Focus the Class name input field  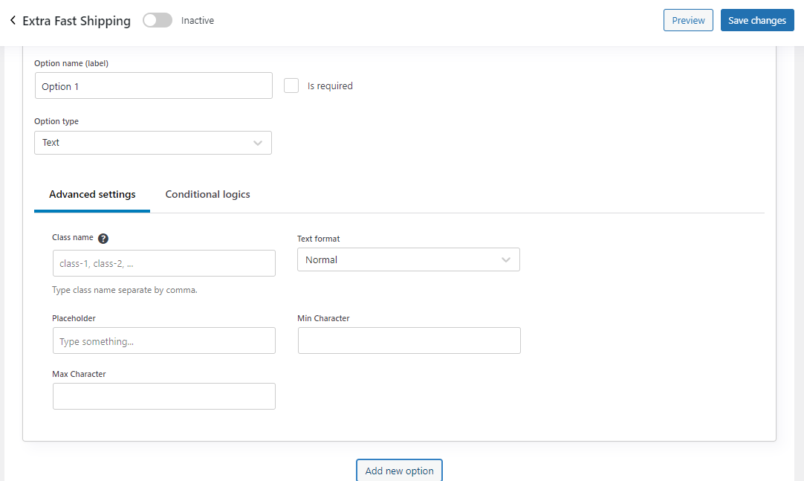tap(164, 263)
